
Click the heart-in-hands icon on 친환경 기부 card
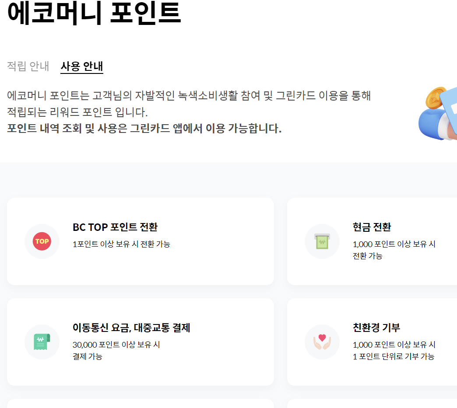point(322,342)
